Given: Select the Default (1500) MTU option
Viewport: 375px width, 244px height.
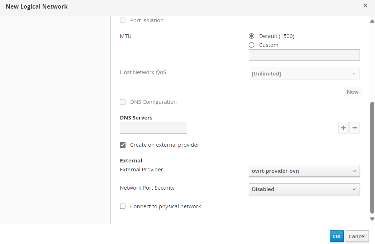Looking at the screenshot, I should pos(251,36).
